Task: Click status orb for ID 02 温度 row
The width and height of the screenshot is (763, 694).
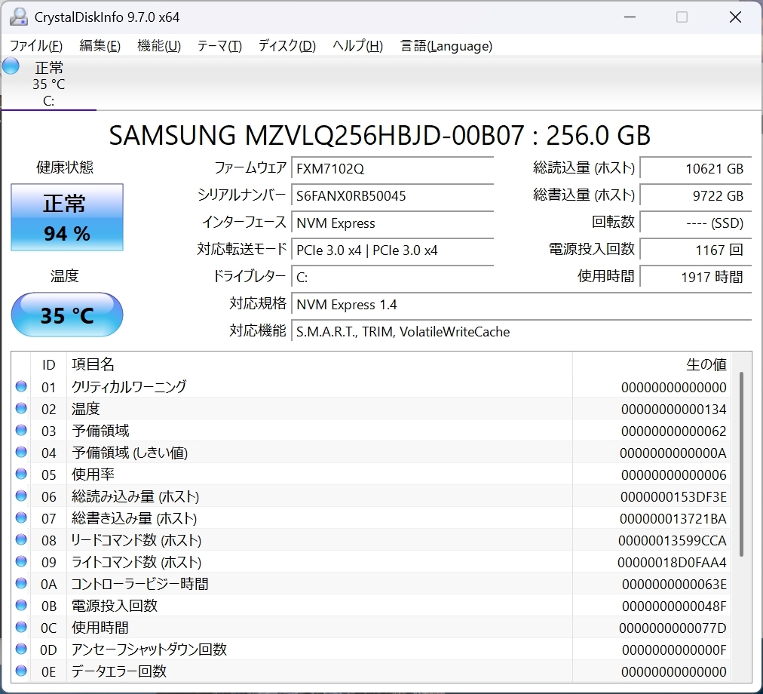Action: 21,409
